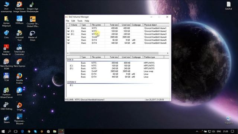Select the Nero Express desktop icon
This screenshot has height=134, width=238.
click(19, 63)
